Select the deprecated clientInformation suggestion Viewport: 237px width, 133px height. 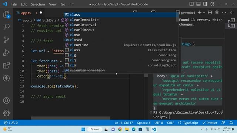[120, 70]
